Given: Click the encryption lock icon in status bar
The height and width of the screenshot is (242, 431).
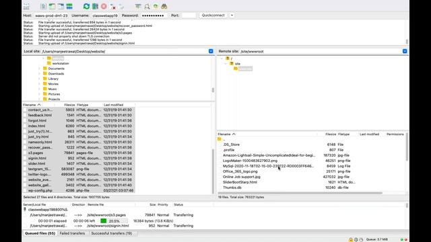Looking at the screenshot, I should (351, 239).
